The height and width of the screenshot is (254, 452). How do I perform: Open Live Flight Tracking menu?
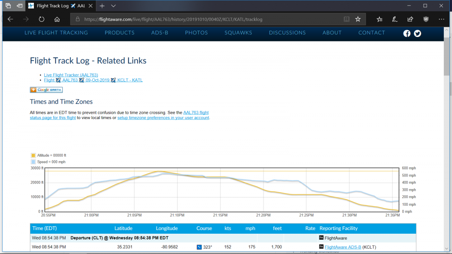coord(56,33)
